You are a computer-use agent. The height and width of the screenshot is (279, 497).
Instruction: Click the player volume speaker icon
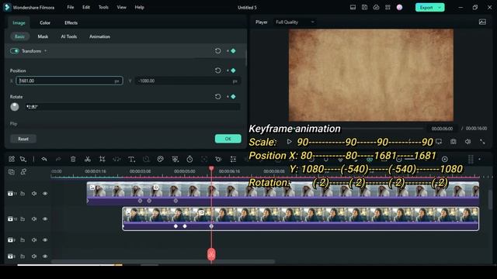467,142
